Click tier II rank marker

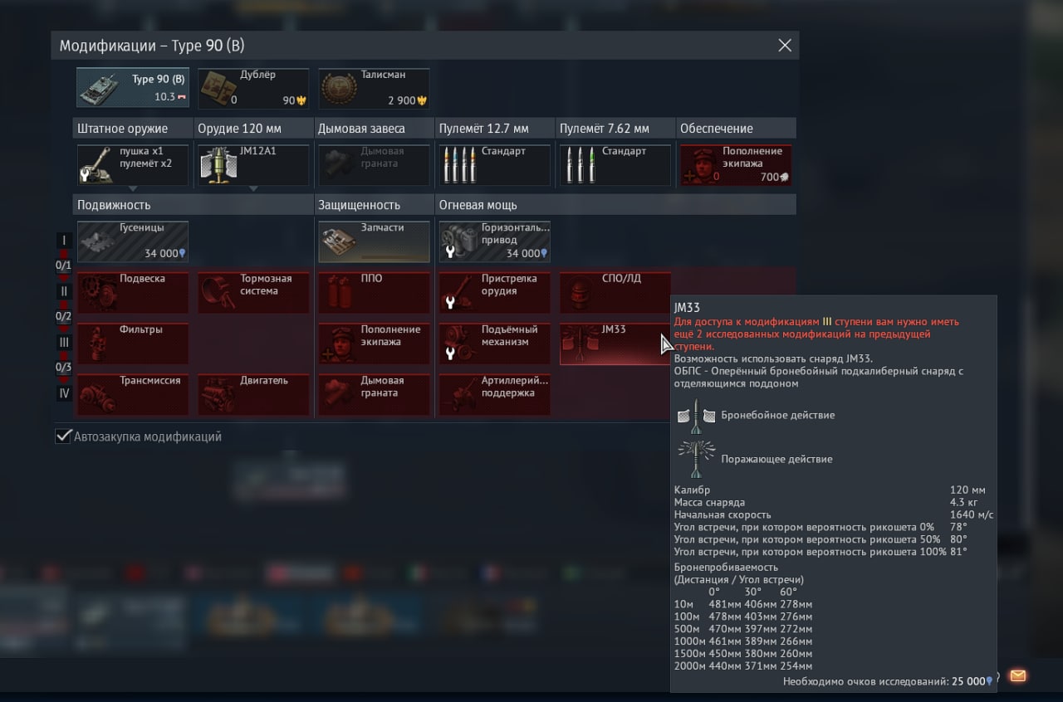[x=64, y=291]
